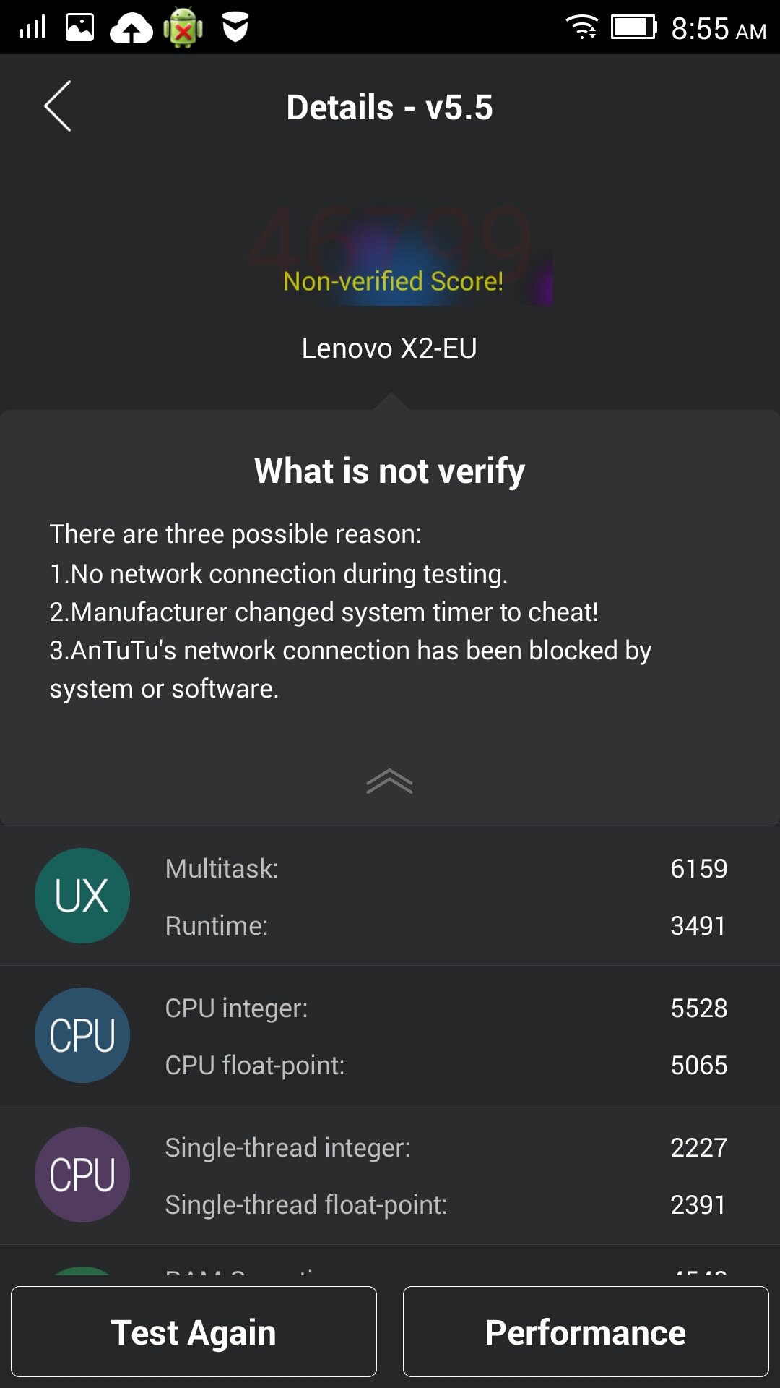Tap the Wi-Fi status icon
The image size is (780, 1388).
coord(582,27)
